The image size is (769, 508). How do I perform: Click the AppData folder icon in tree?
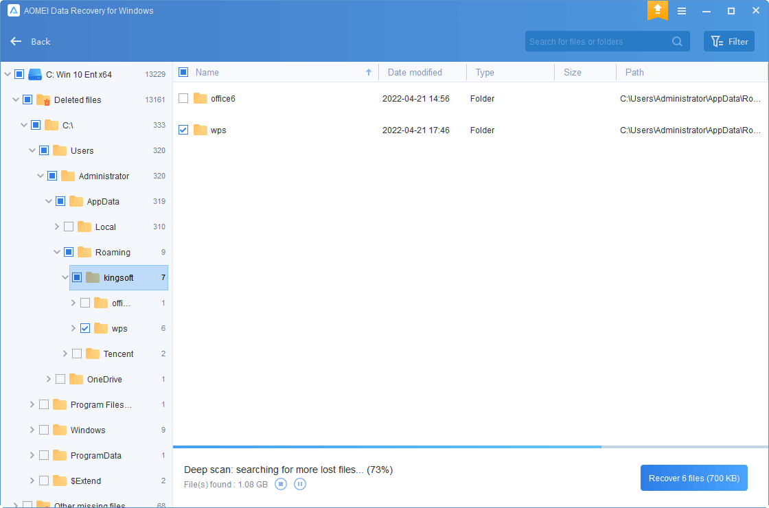[x=76, y=201]
